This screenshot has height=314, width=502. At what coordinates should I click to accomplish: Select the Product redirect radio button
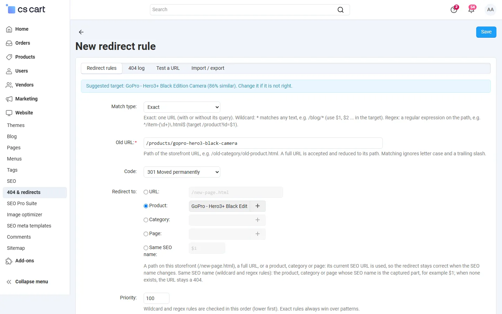(146, 206)
